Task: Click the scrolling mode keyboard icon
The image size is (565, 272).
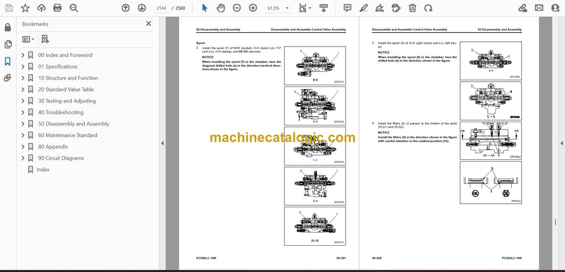Action: point(323,8)
